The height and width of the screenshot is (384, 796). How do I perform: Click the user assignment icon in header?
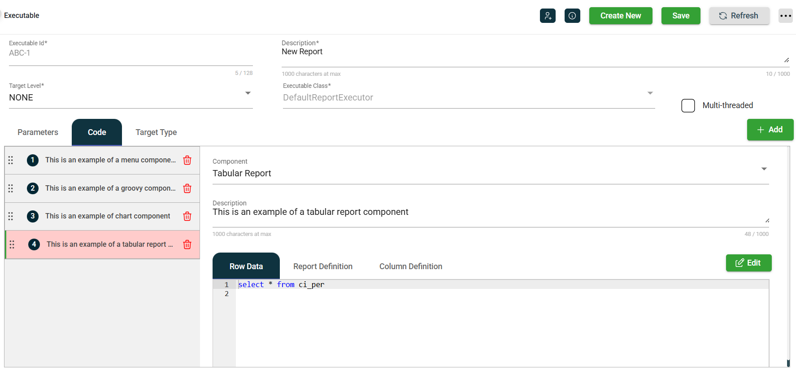[x=548, y=16]
